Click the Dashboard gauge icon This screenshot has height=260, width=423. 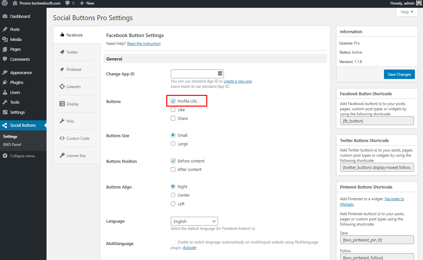coord(5,16)
